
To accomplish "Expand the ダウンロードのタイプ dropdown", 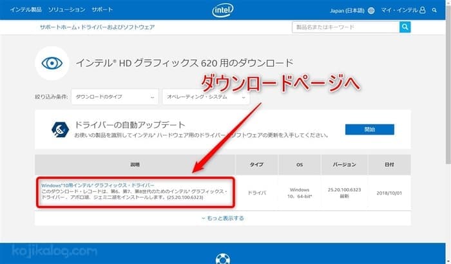I will click(115, 97).
